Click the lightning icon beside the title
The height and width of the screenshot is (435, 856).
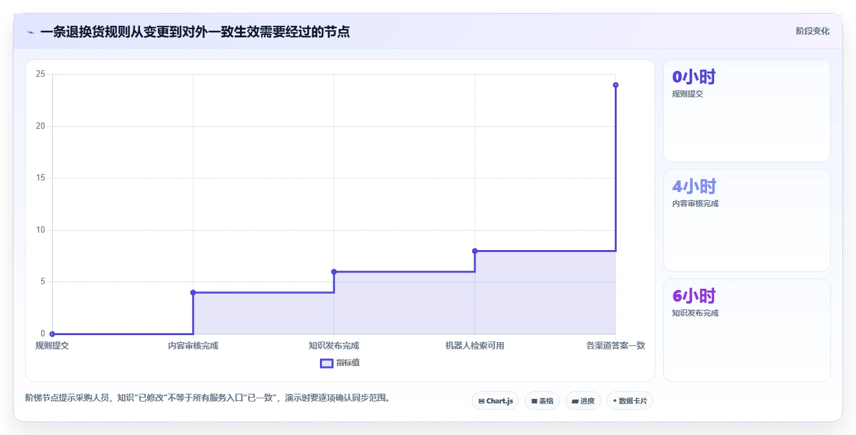(31, 32)
